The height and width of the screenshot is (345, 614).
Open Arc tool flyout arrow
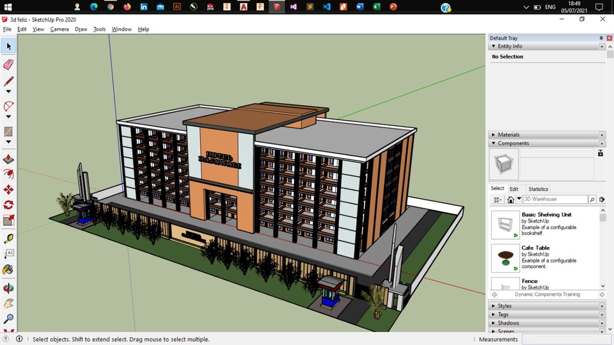[x=8, y=117]
